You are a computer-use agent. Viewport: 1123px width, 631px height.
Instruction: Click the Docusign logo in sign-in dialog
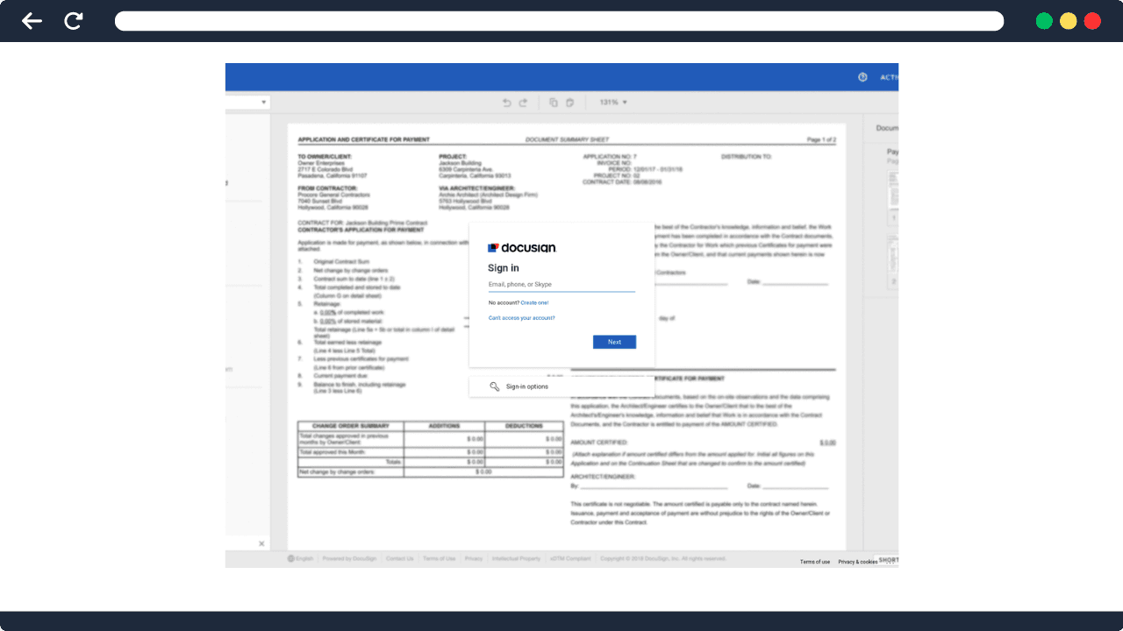coord(522,248)
